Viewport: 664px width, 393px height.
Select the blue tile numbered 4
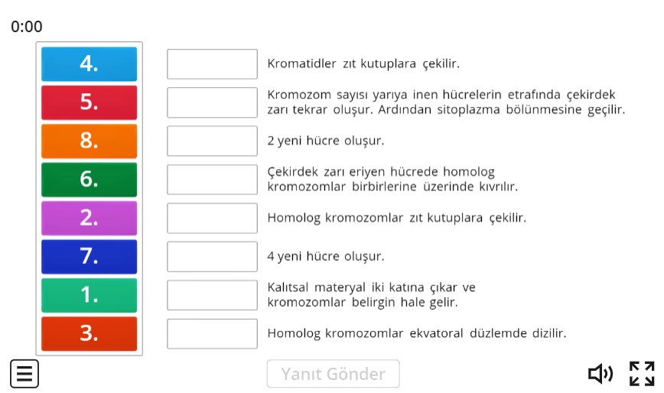click(90, 64)
